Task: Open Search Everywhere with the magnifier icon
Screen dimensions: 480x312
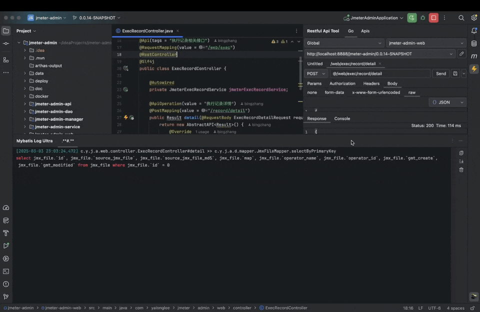Action: click(x=461, y=17)
